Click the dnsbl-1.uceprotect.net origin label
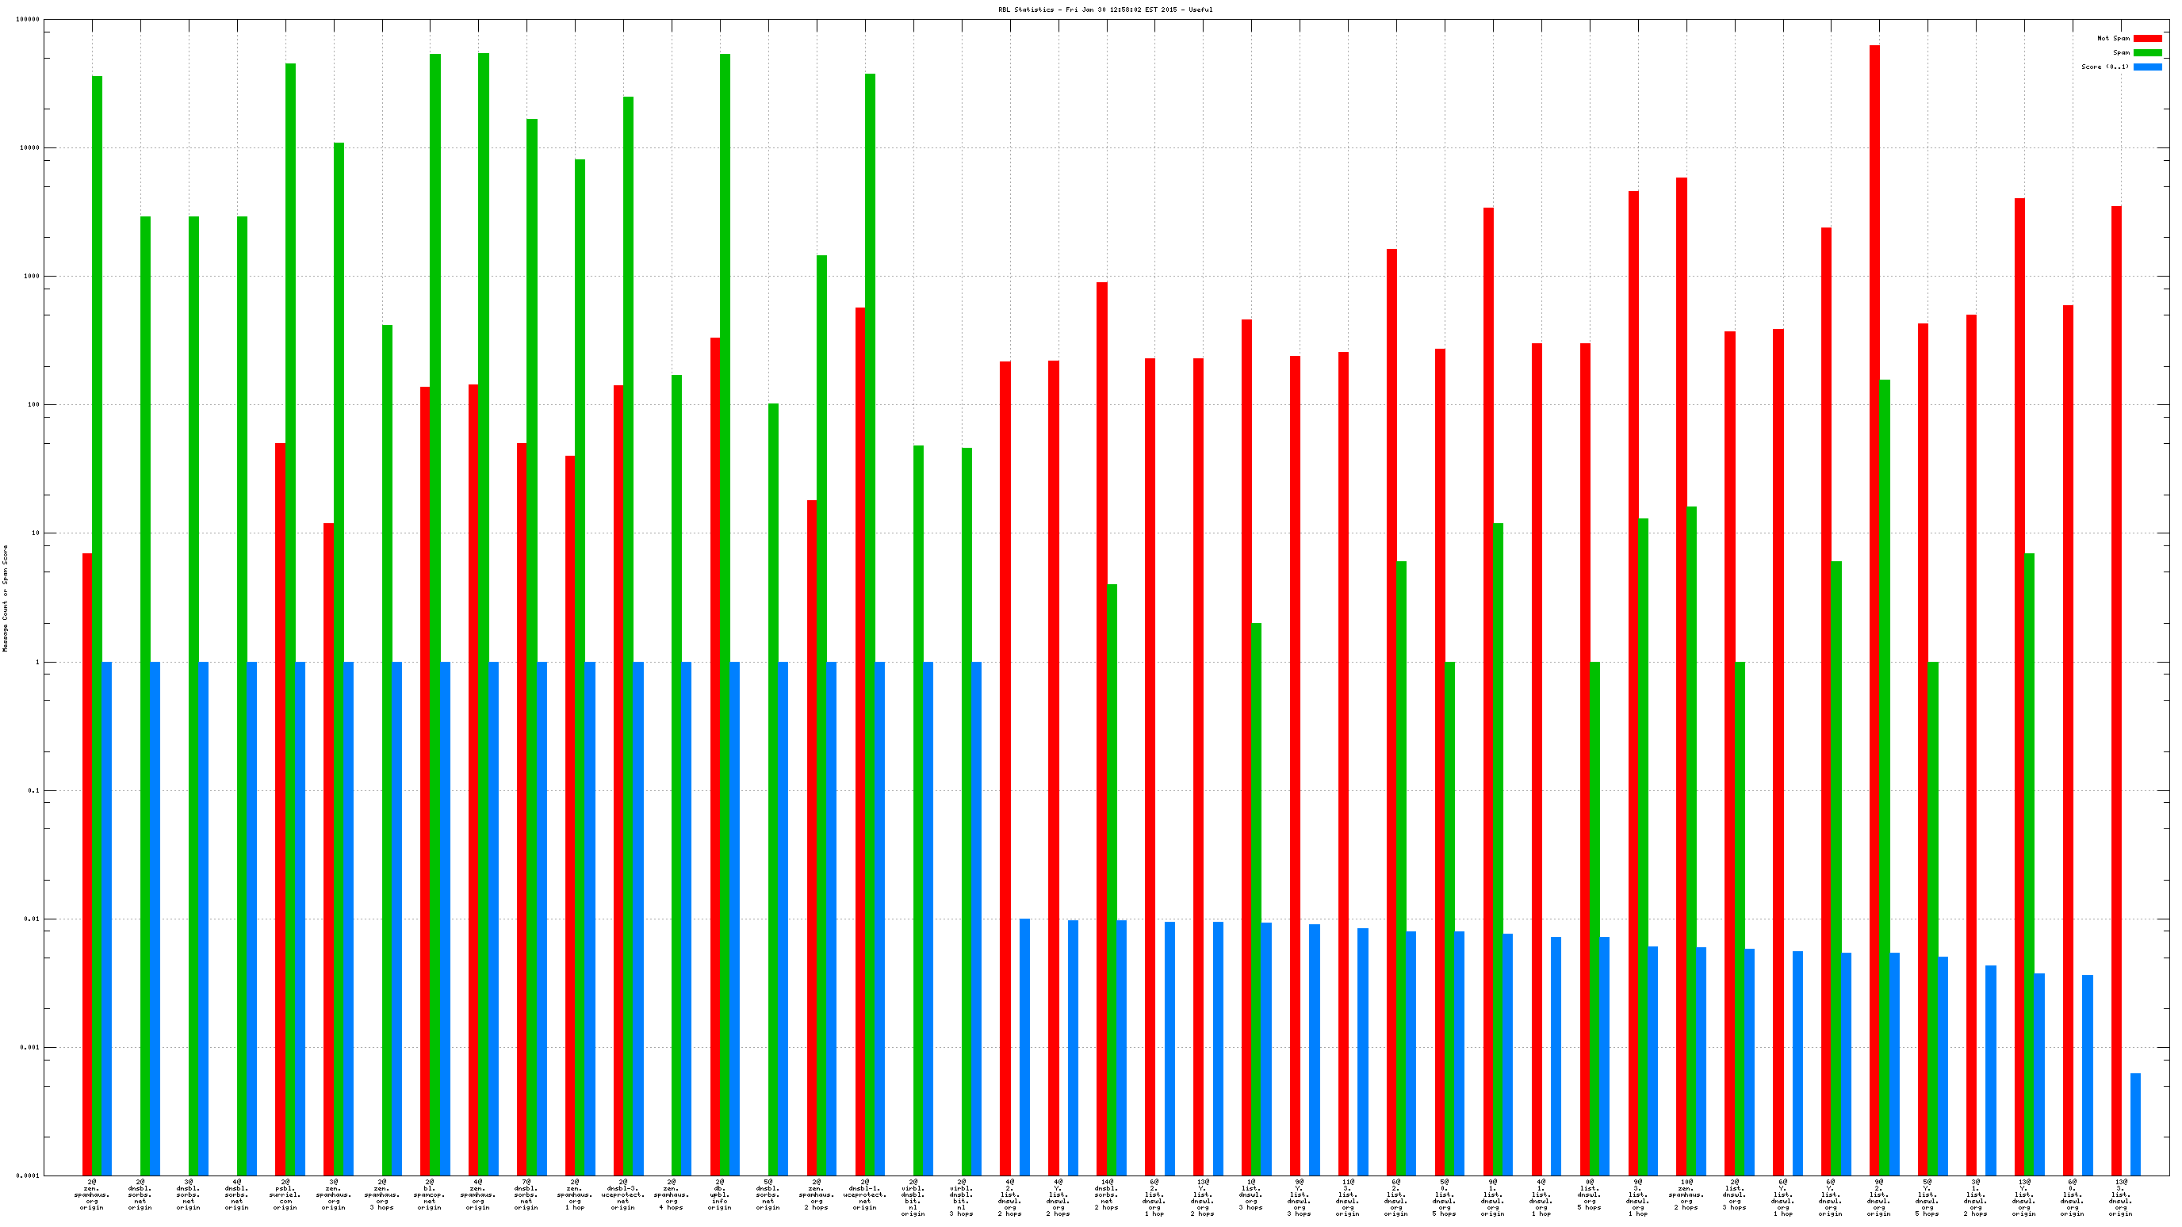2182x1227 pixels. click(865, 1194)
